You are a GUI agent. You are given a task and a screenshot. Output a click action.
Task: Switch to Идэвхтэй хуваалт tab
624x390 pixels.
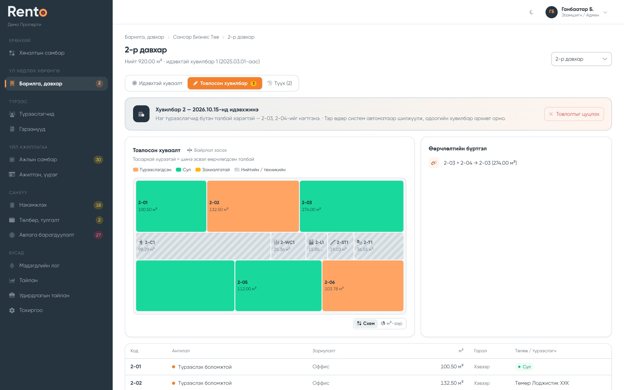(x=157, y=83)
